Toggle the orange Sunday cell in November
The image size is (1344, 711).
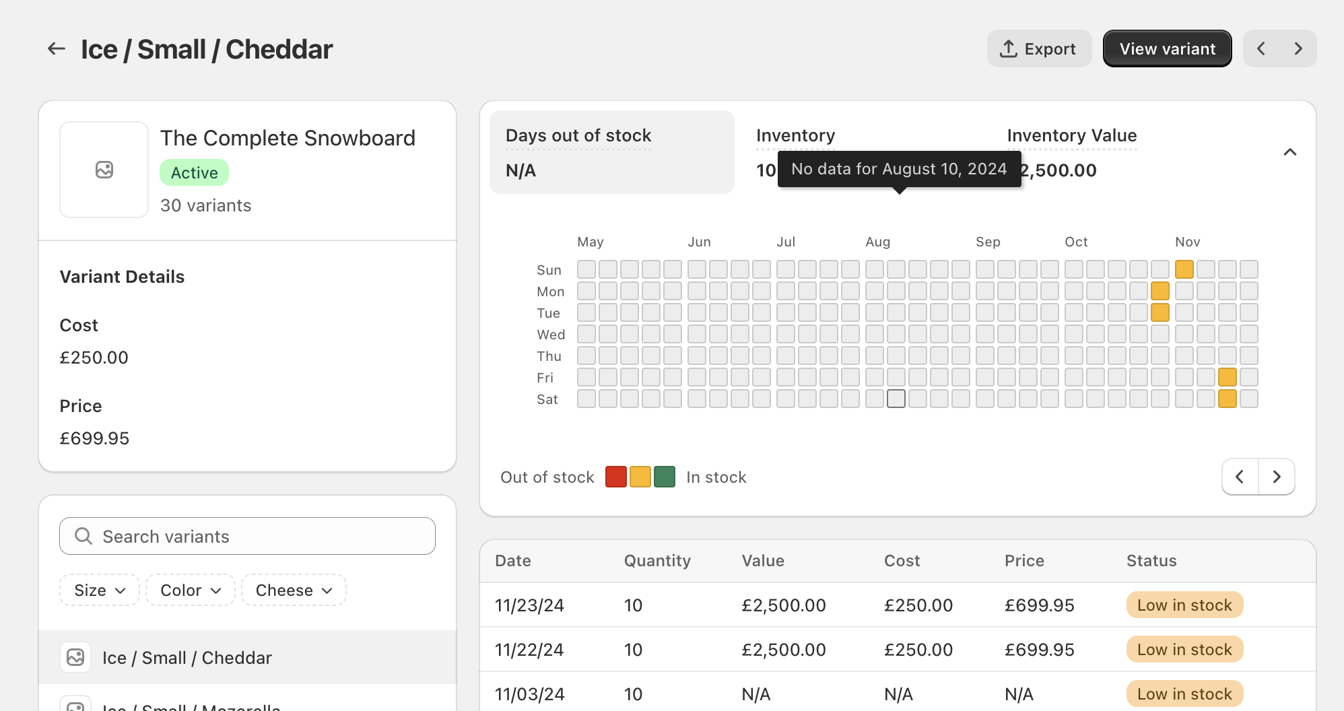(1184, 269)
